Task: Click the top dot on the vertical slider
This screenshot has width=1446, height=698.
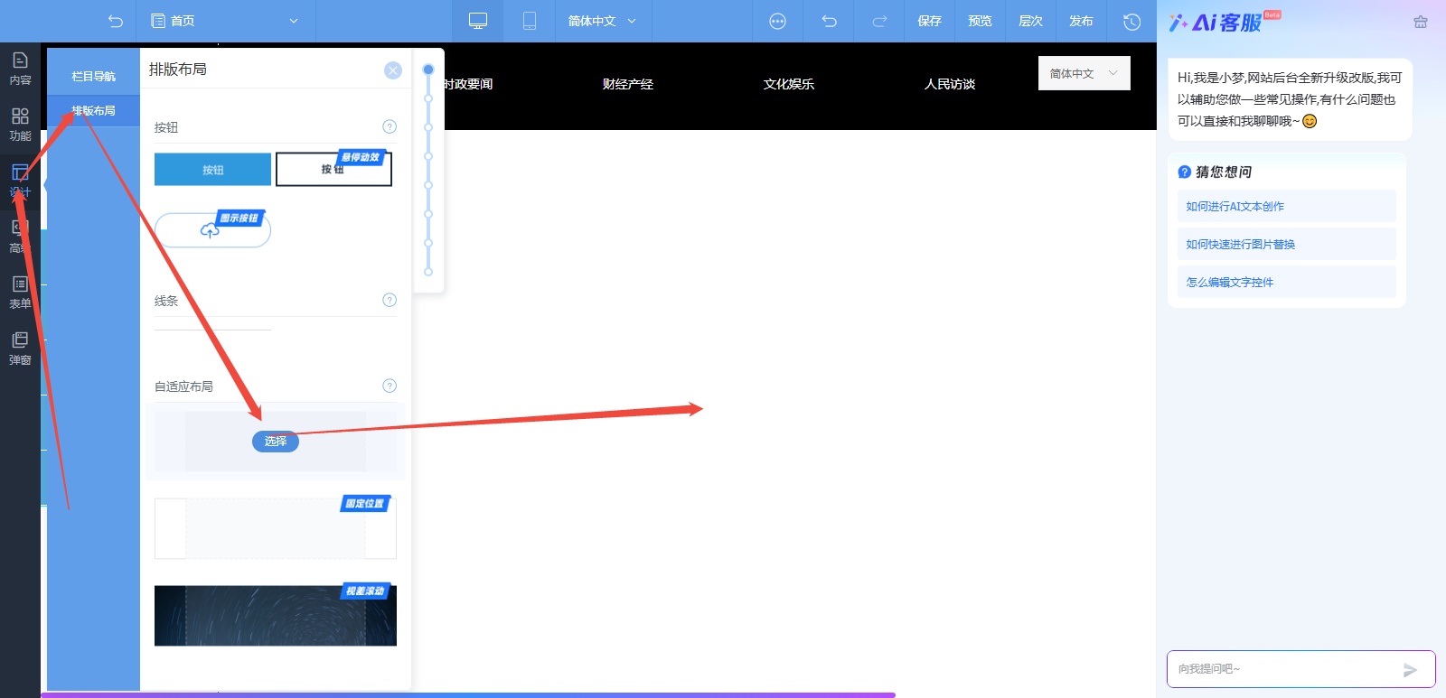Action: pos(428,70)
